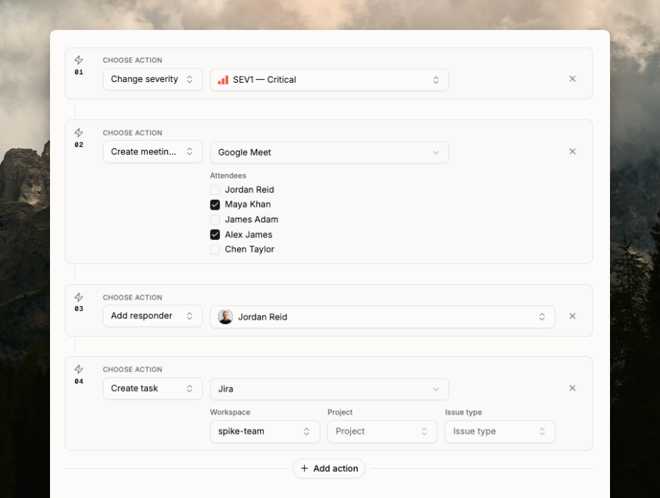Expand the Google Meet provider dropdown
The image size is (660, 498).
[329, 152]
